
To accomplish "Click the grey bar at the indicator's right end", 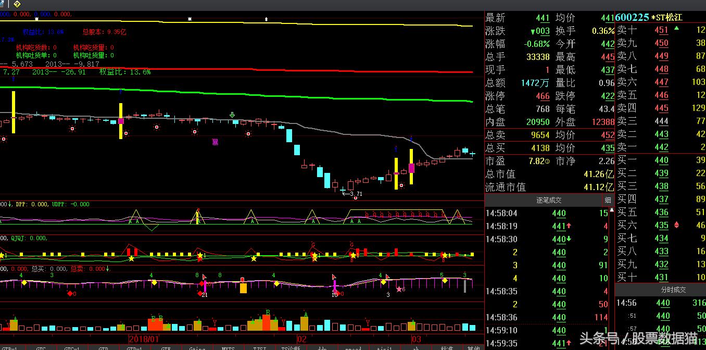I will (465, 286).
